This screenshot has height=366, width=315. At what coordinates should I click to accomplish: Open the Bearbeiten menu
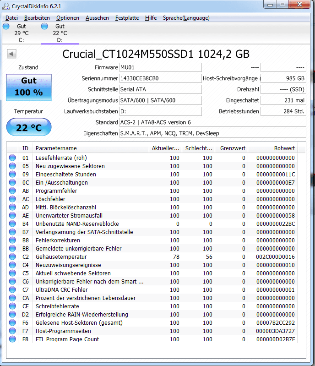pyautogui.click(x=37, y=18)
